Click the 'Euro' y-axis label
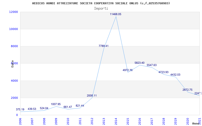The width and height of the screenshot is (202, 126). pyautogui.click(x=12, y=64)
